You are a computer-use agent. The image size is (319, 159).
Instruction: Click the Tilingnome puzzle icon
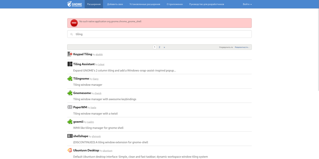click(70, 78)
